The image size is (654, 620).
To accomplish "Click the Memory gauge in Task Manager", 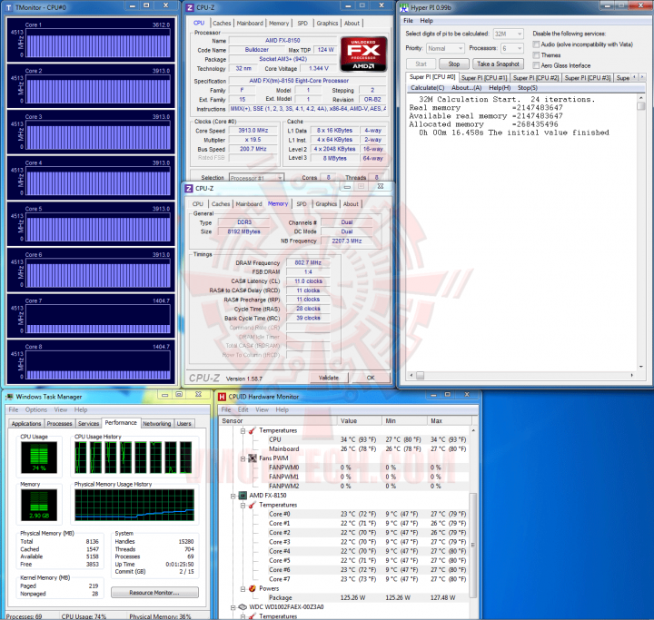I will [x=39, y=505].
